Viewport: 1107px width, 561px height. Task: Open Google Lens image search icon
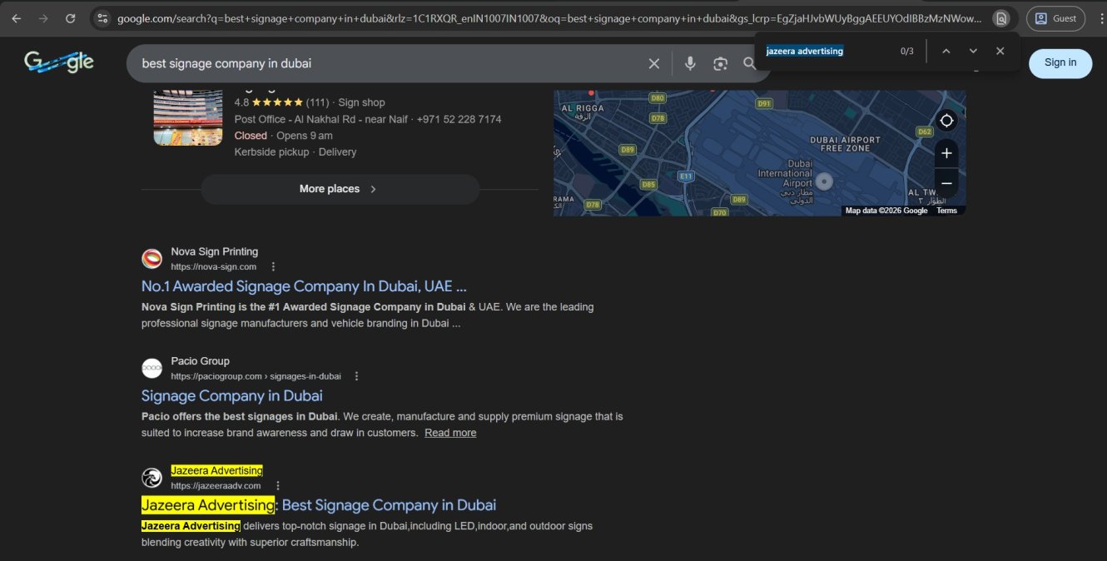point(720,63)
